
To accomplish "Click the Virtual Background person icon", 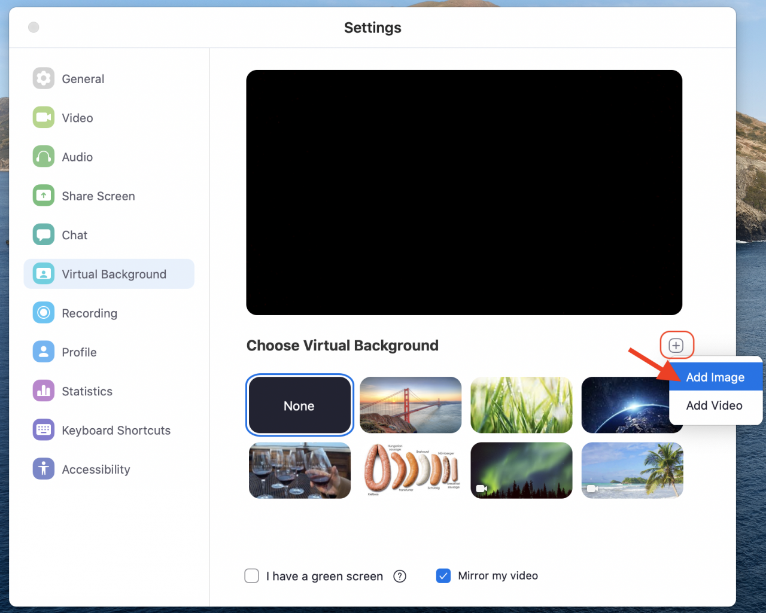I will [x=43, y=273].
